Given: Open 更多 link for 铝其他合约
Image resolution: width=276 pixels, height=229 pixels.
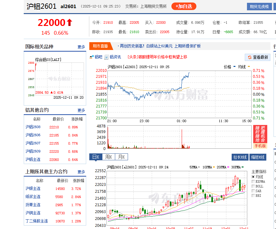Looking at the screenshot, I should click(81, 110).
